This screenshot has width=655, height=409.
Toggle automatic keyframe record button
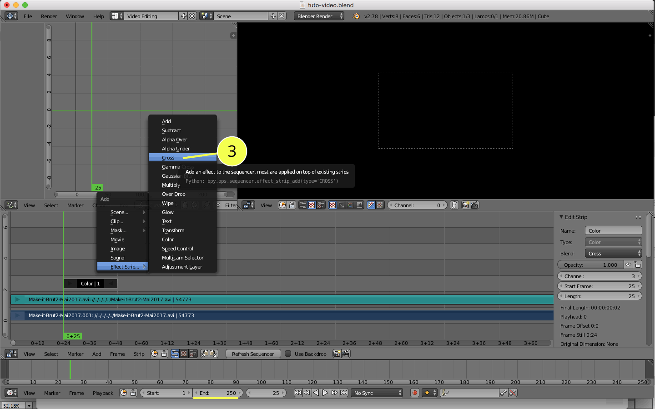414,393
